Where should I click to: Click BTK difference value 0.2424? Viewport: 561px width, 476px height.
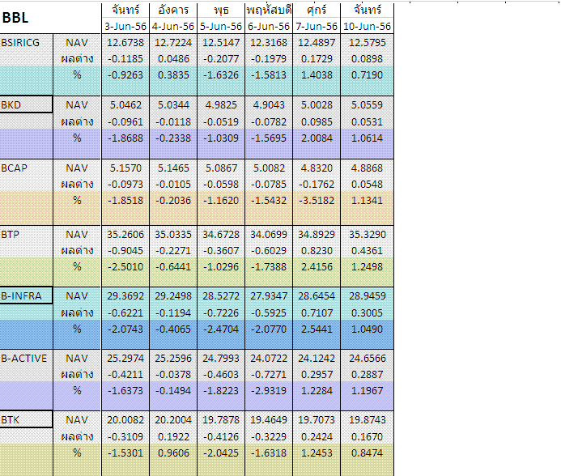317,436
